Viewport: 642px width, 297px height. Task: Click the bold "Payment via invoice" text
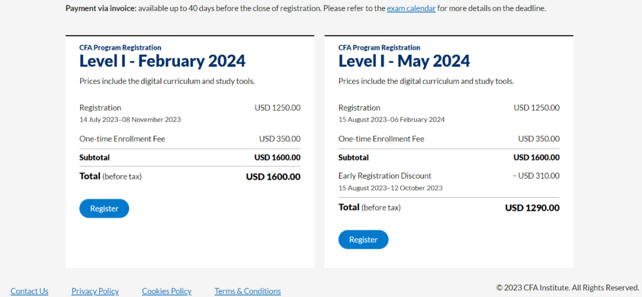click(100, 8)
